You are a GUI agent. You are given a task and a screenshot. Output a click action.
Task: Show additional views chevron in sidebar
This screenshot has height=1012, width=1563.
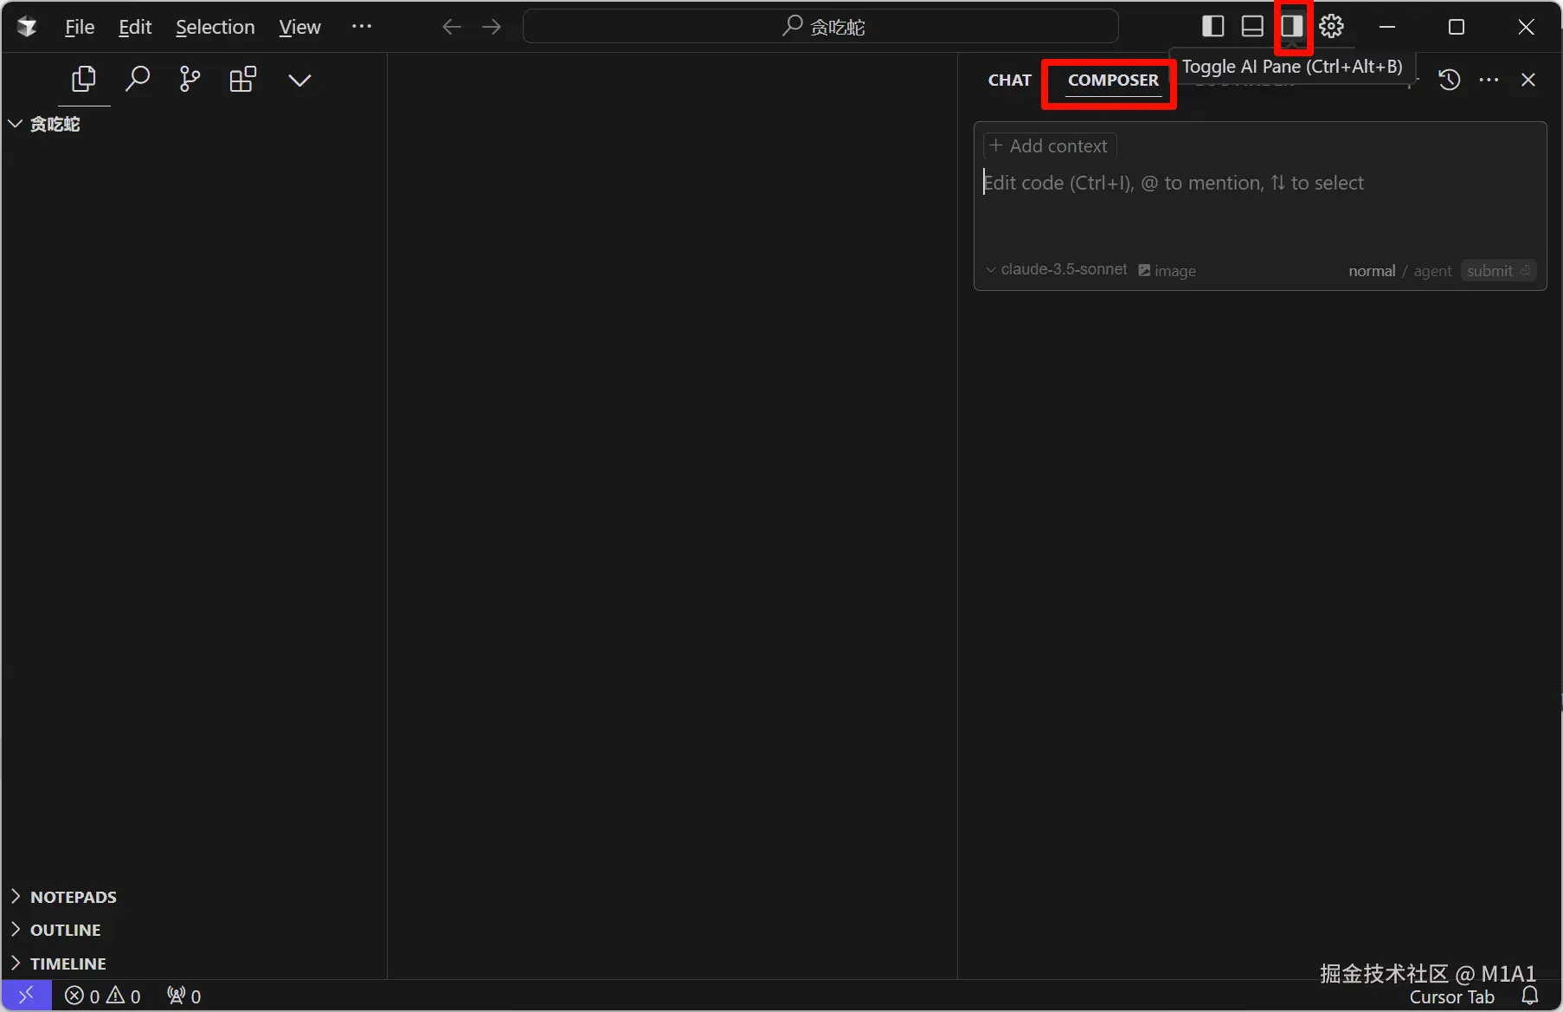(299, 81)
